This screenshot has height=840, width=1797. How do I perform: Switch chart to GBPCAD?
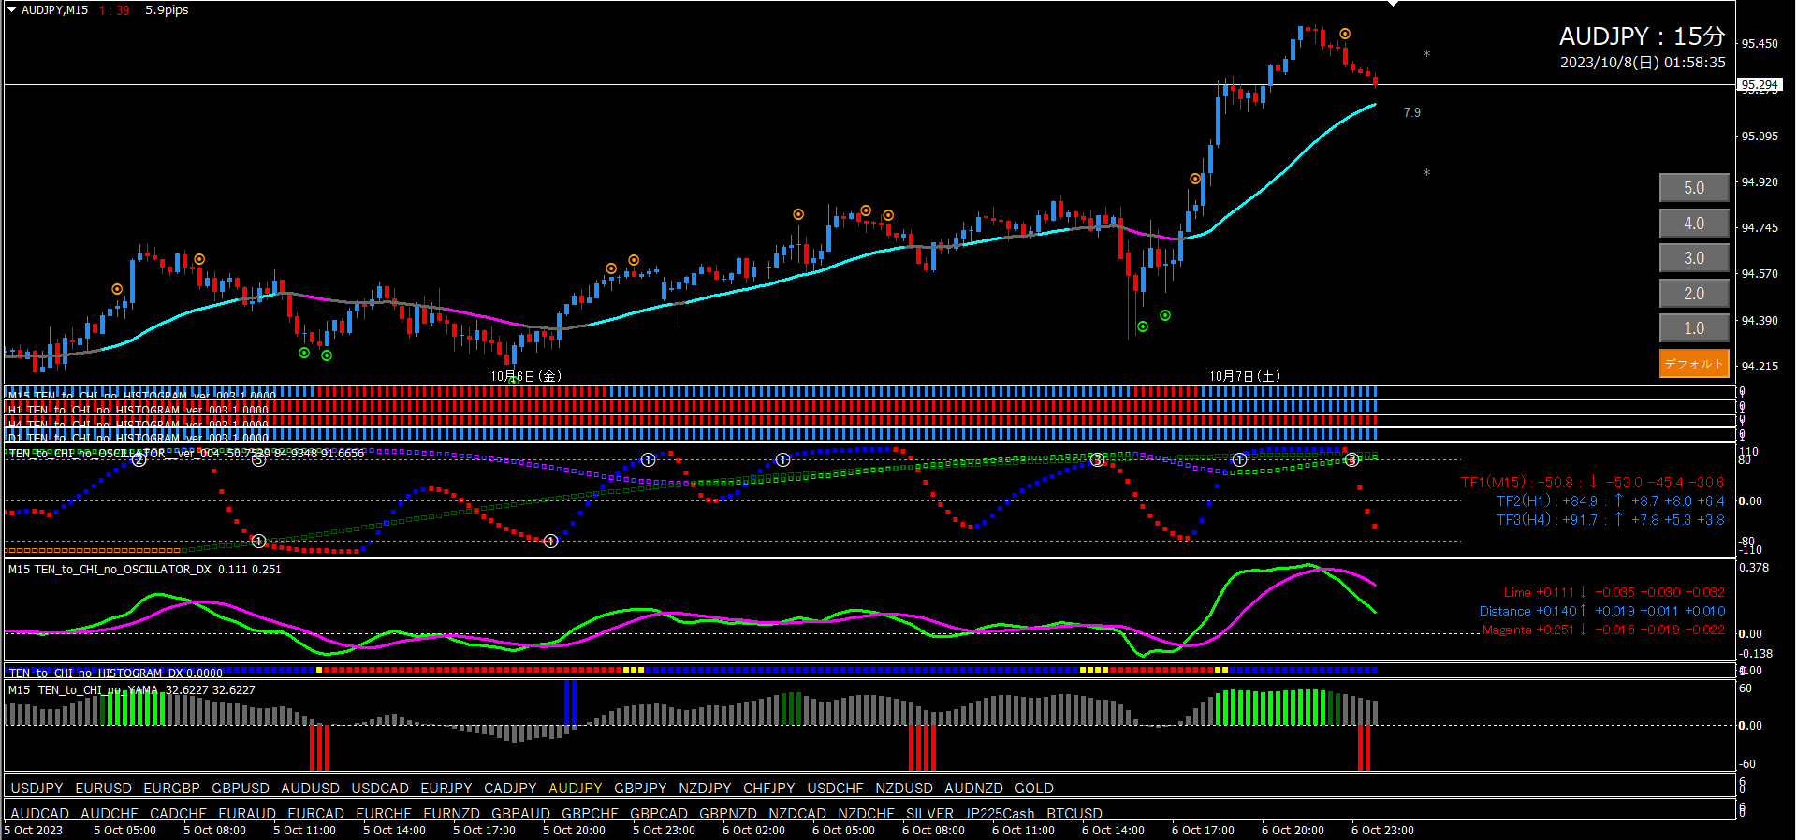pyautogui.click(x=659, y=814)
